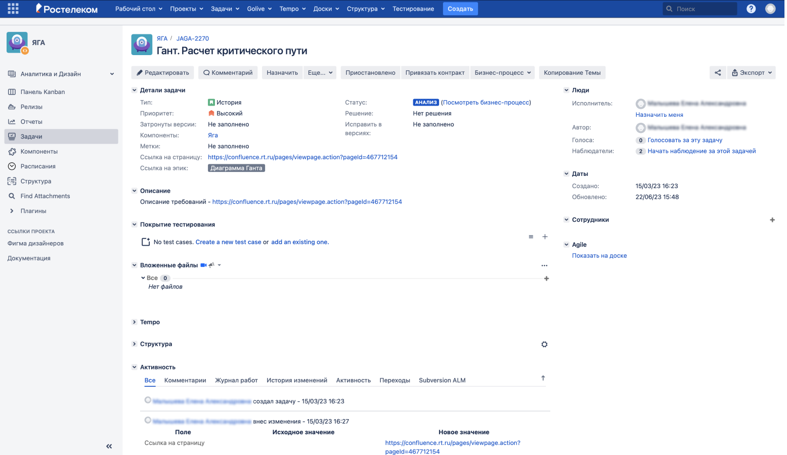
Task: Open the Структура settings gear icon
Action: [x=544, y=344]
